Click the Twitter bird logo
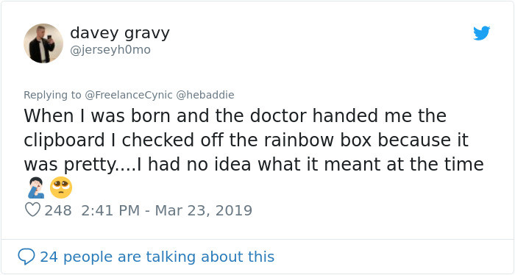This screenshot has width=515, height=275. (x=481, y=33)
